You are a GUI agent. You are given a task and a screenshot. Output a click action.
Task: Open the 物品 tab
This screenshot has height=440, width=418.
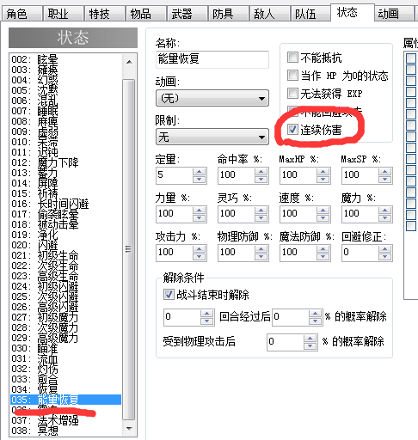click(x=146, y=14)
